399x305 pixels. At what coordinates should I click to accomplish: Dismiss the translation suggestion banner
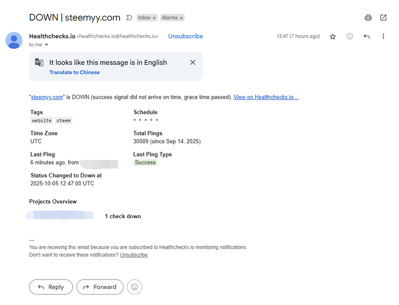tap(193, 62)
